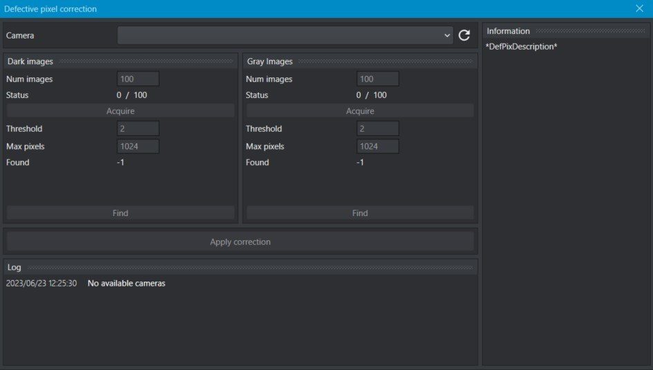Select the Gray Images Threshold field
Image resolution: width=653 pixels, height=370 pixels.
(x=378, y=129)
